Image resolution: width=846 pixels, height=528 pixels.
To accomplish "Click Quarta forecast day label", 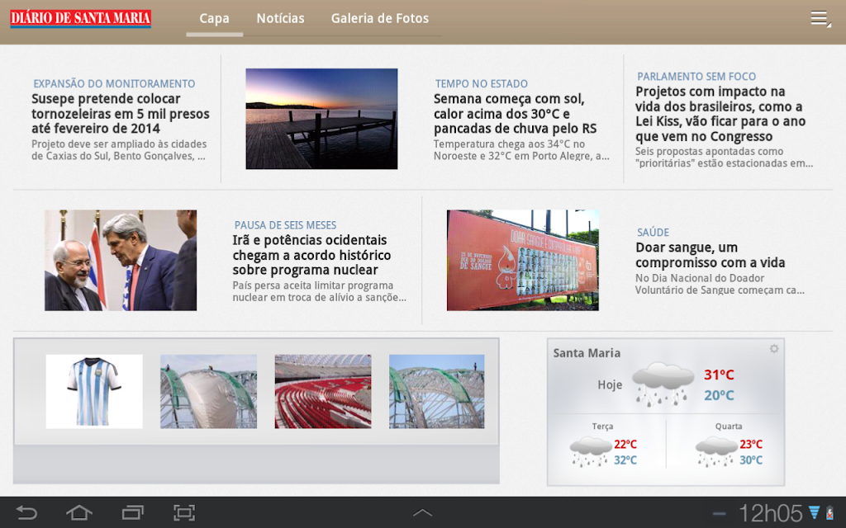I will tap(729, 427).
